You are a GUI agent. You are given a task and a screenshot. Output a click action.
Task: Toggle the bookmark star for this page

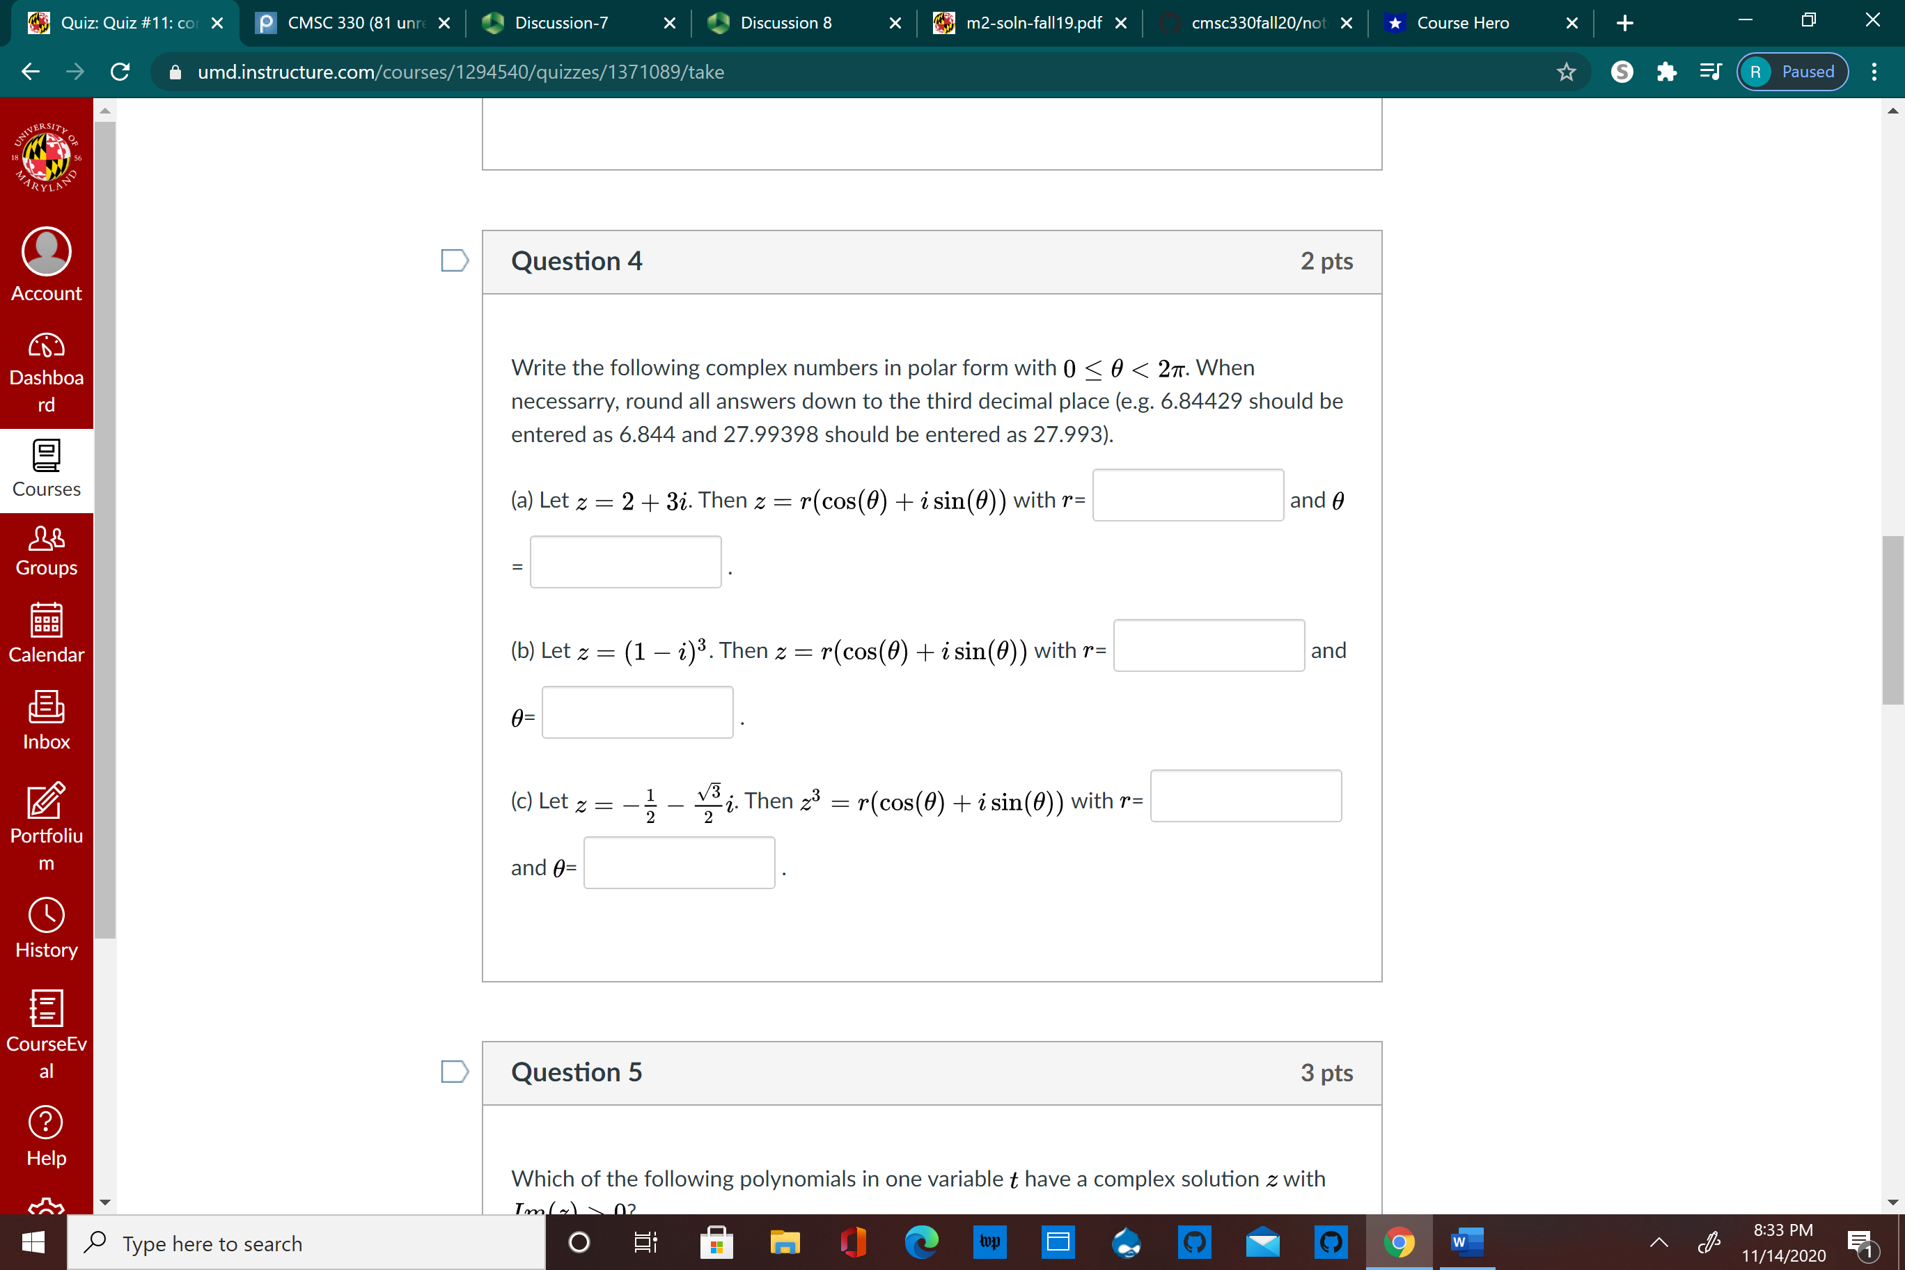pos(1567,72)
